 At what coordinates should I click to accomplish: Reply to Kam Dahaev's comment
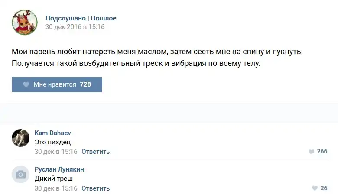pyautogui.click(x=95, y=152)
